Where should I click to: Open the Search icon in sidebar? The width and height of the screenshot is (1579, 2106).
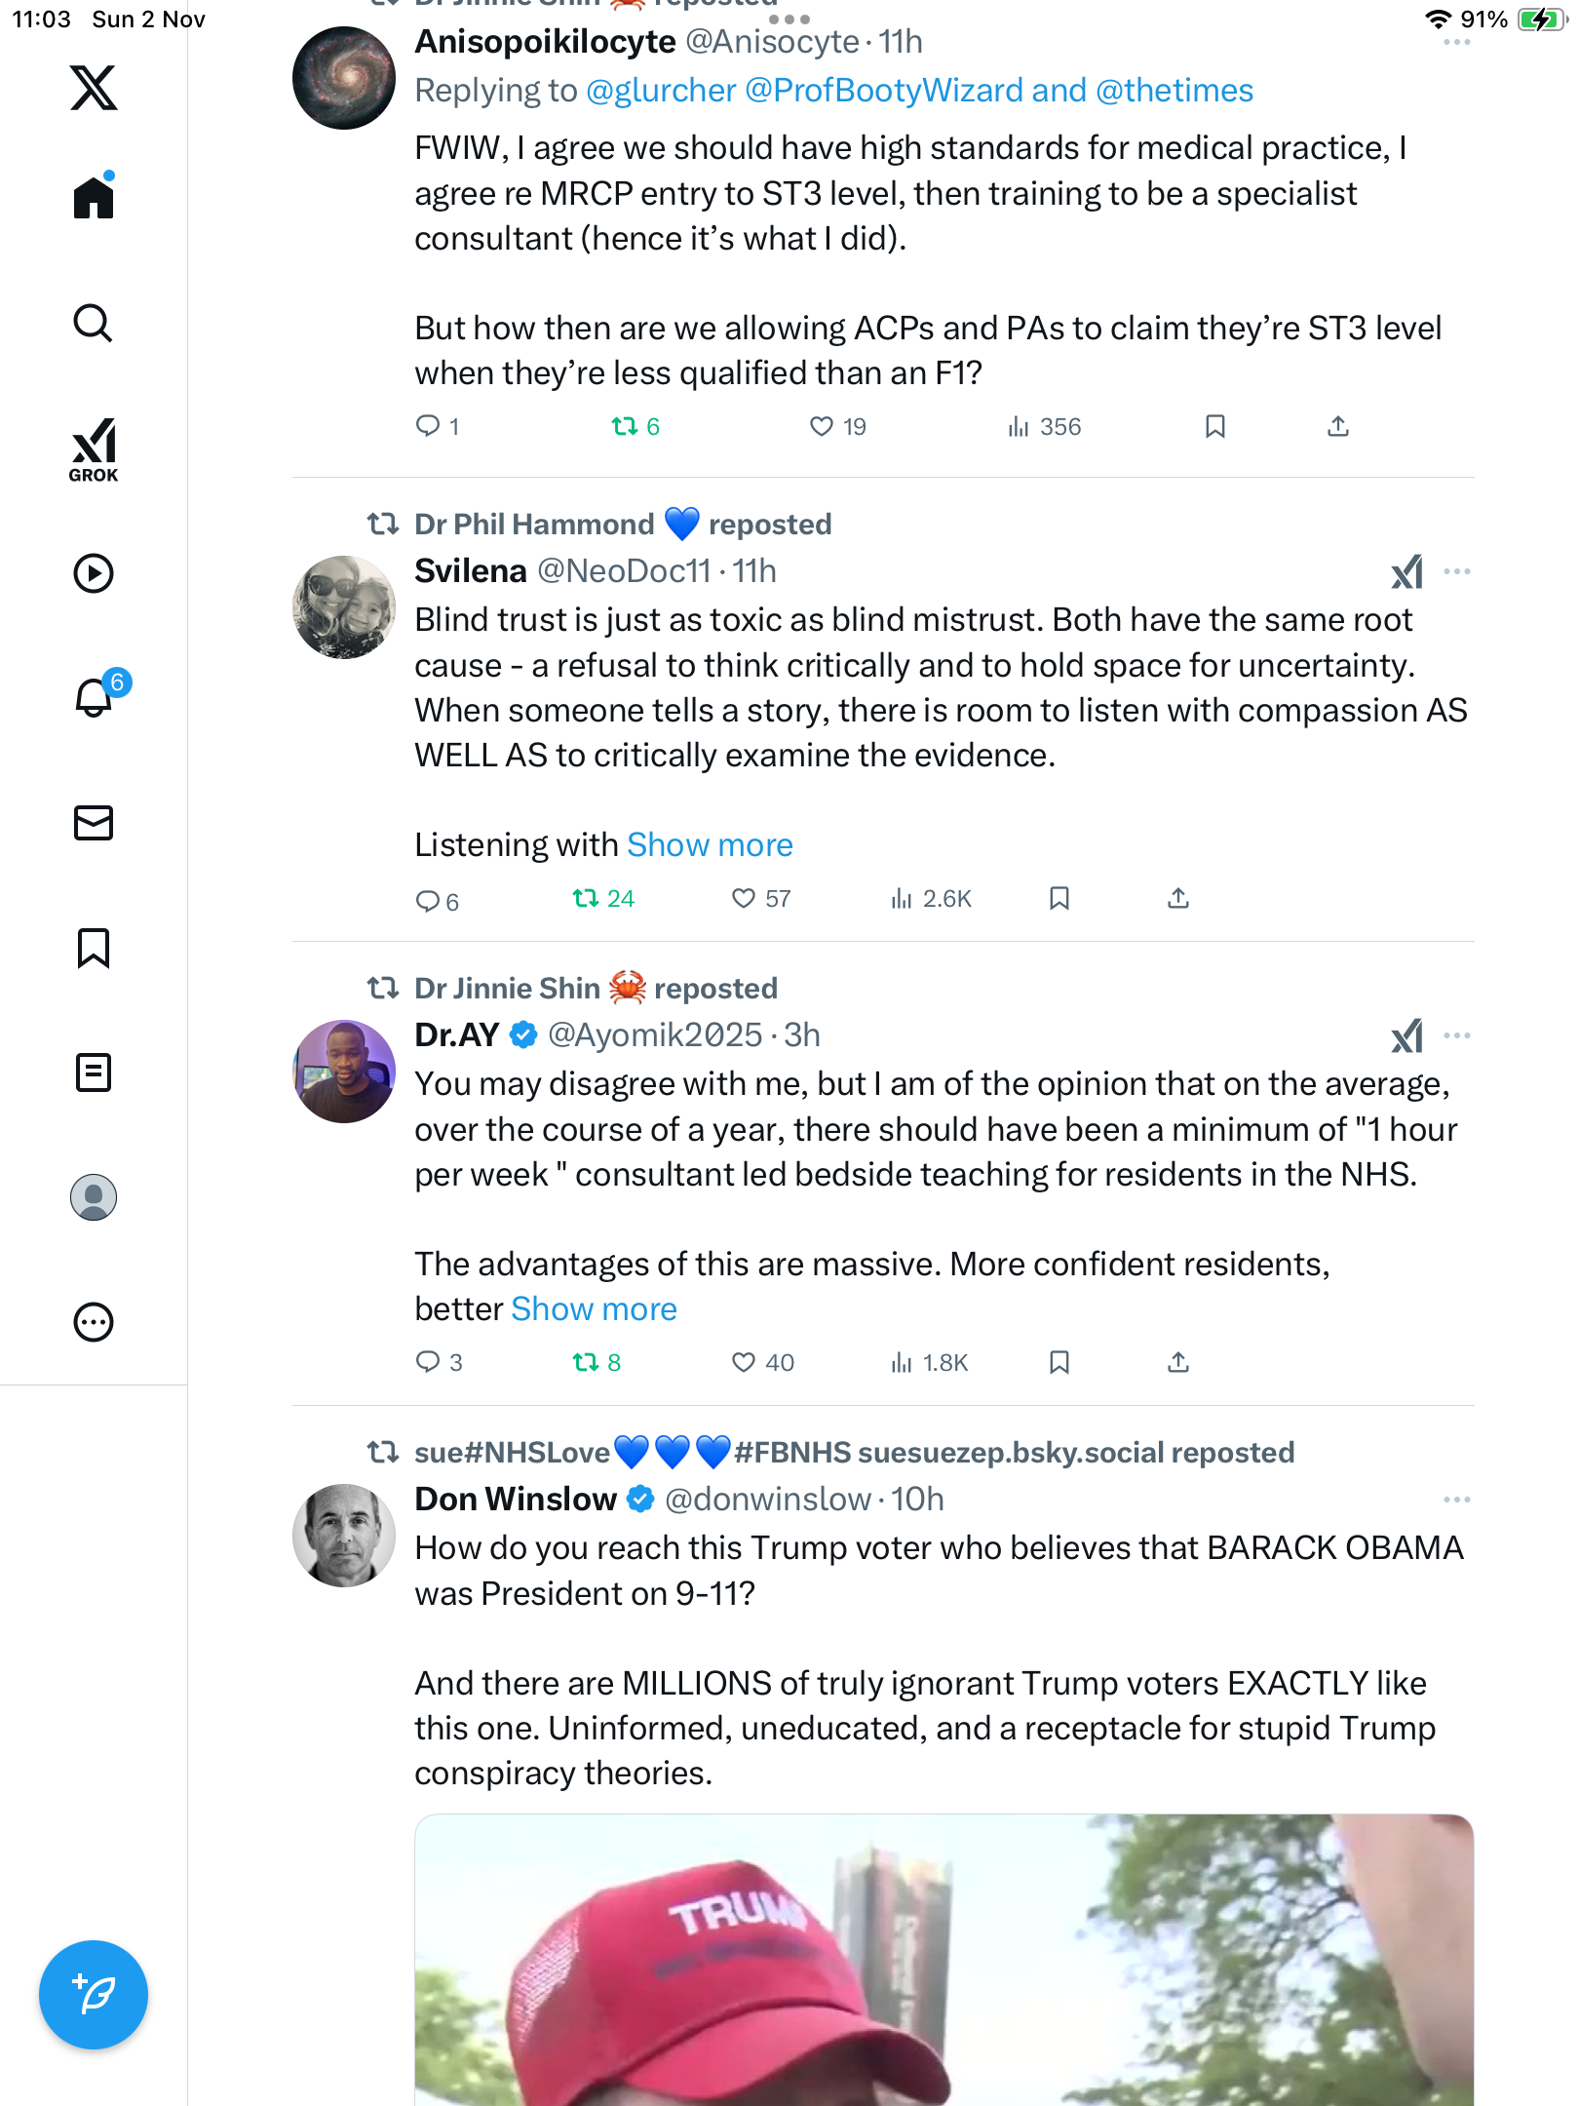pyautogui.click(x=94, y=324)
